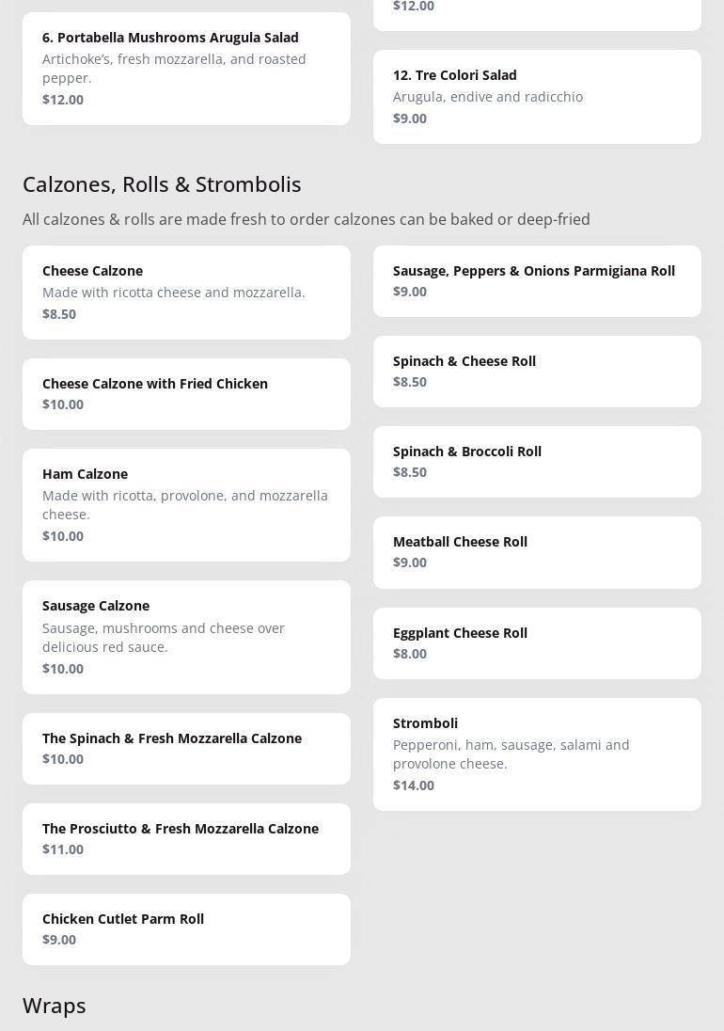Click the Ham Calzone description text
724x1031 pixels.
[x=185, y=505]
